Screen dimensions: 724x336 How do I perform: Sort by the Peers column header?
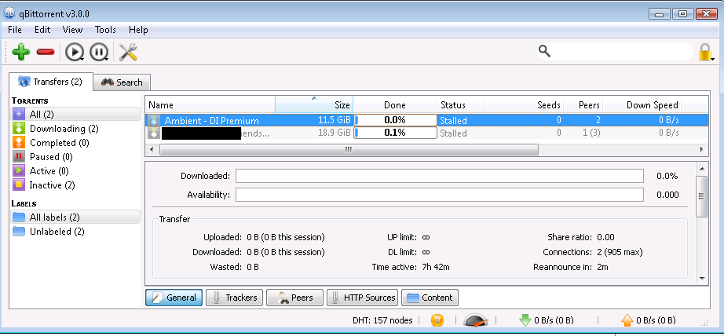[583, 104]
